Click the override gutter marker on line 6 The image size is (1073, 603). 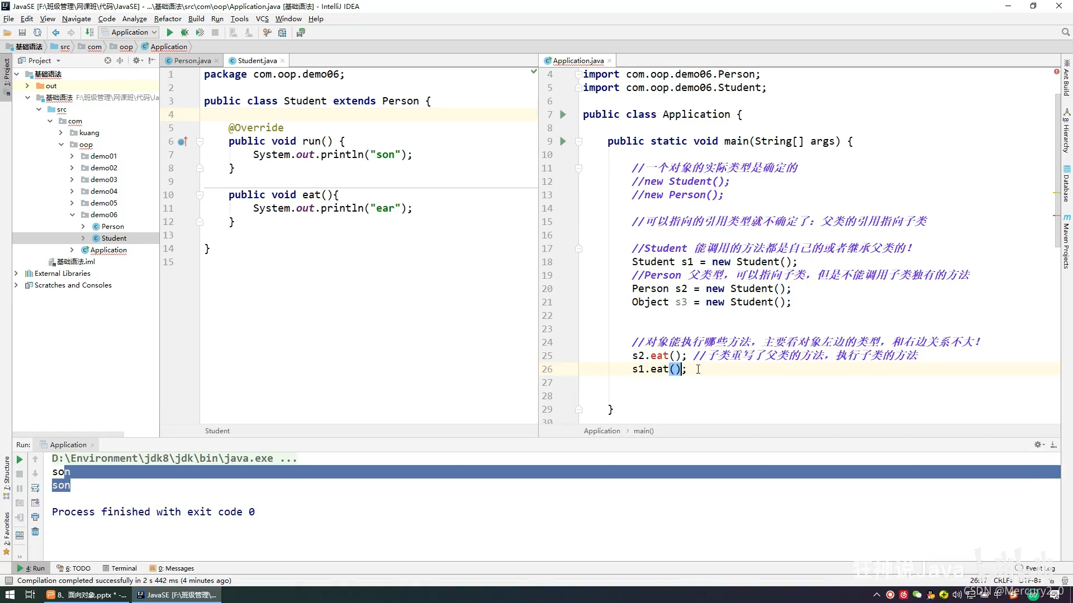click(182, 141)
